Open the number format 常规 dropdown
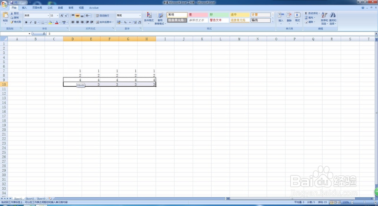The height and width of the screenshot is (206, 378). coord(140,15)
